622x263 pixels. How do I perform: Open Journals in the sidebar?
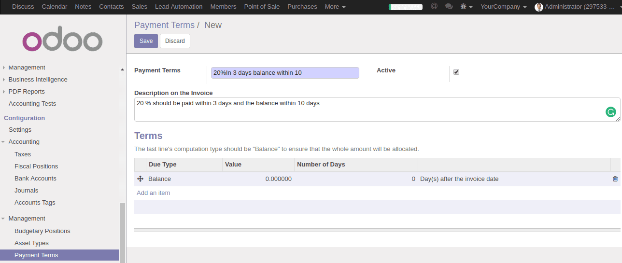click(26, 191)
